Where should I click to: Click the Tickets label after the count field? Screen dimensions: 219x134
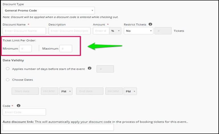pos(179,31)
